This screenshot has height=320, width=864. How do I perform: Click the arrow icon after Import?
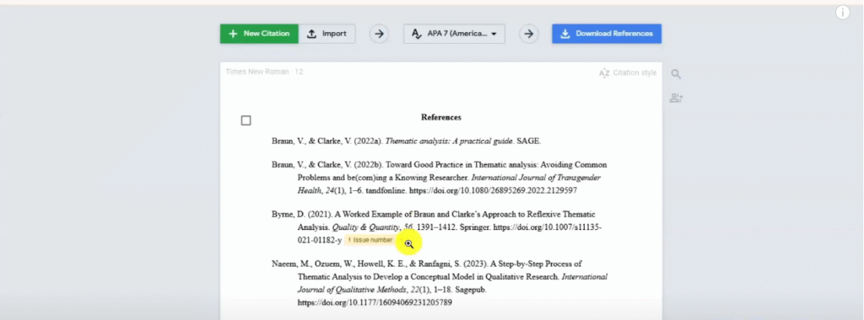click(x=379, y=34)
